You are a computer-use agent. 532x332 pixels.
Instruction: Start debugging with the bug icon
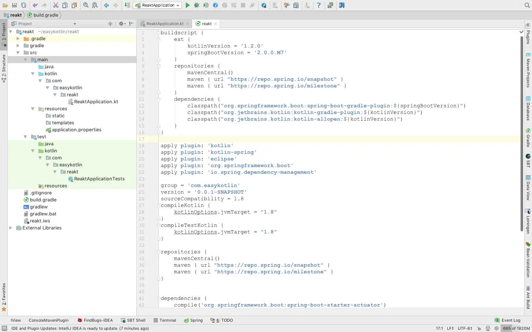(x=197, y=5)
